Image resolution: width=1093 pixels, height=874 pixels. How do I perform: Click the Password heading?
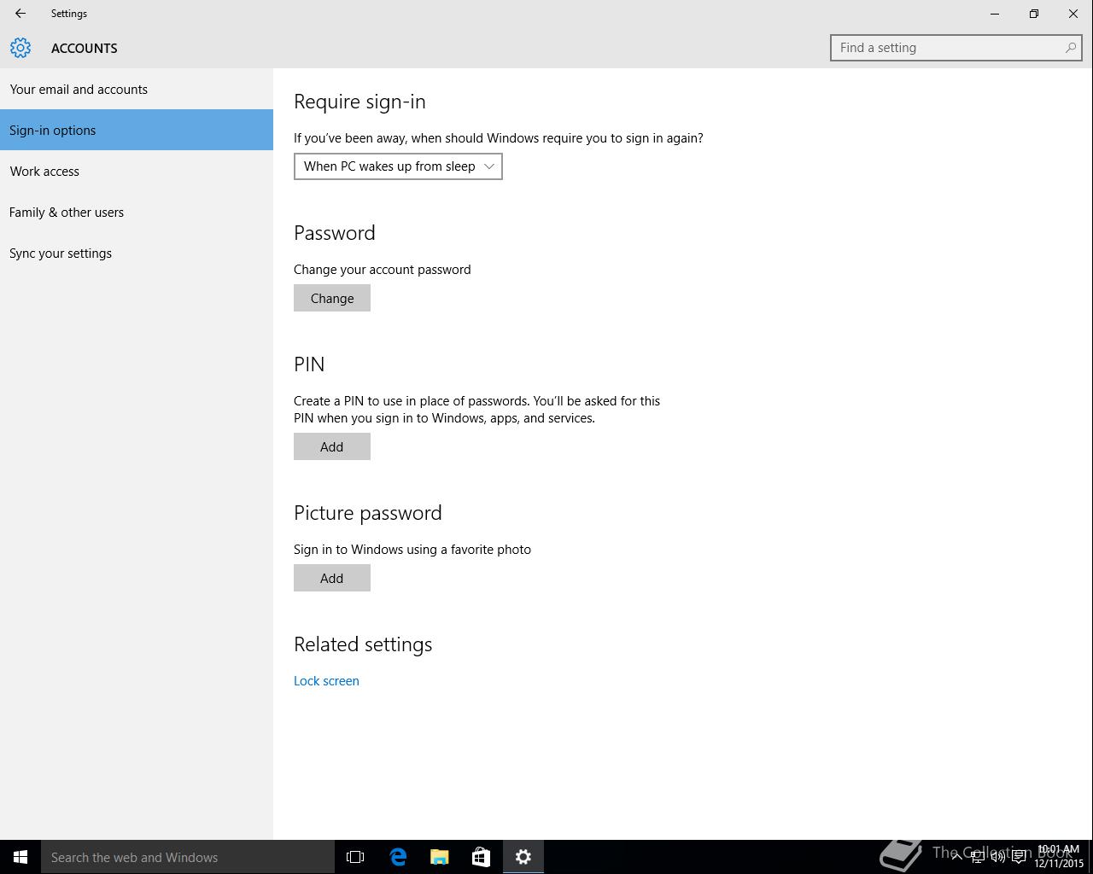335,233
